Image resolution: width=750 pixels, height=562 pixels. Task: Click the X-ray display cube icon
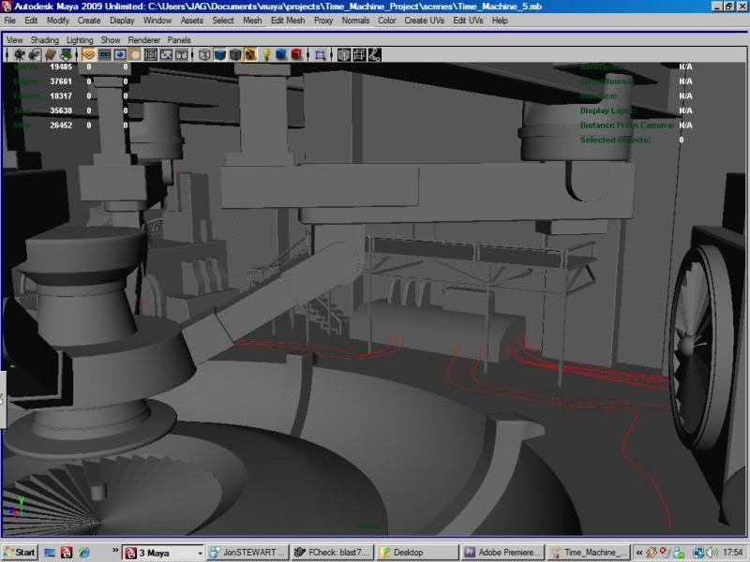tap(344, 54)
